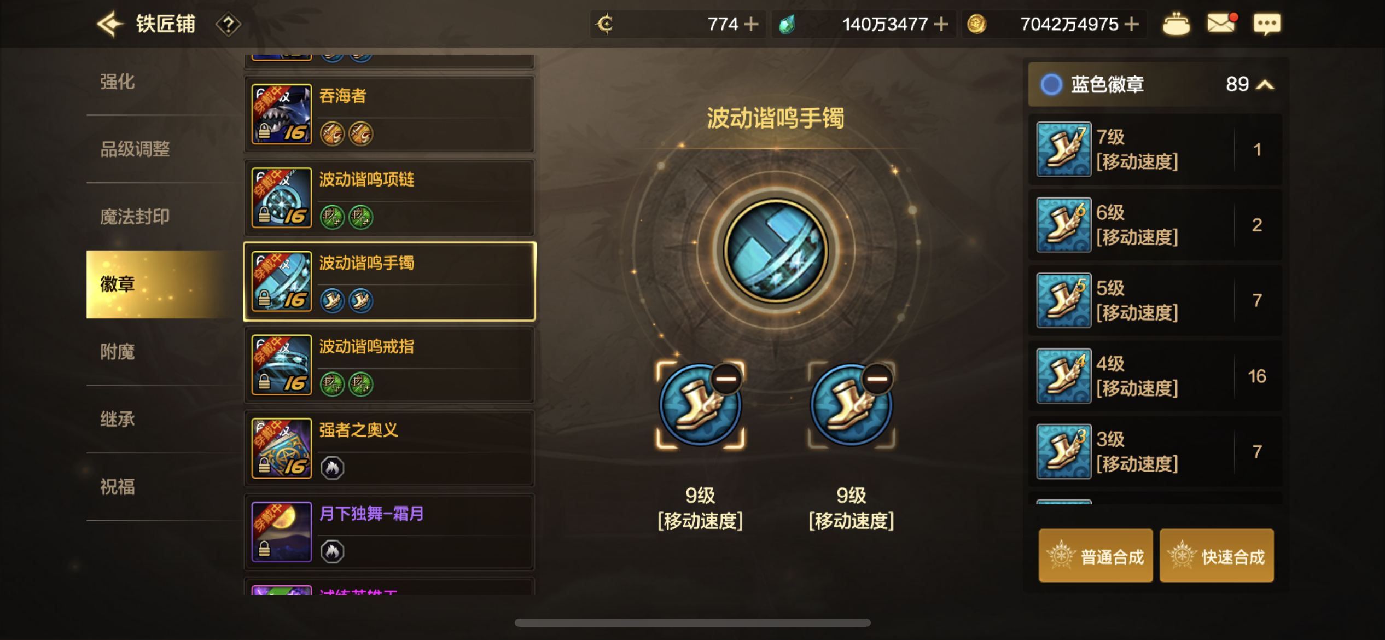Screen dimensions: 1385x640
Task: Select the 4级 movement speed emblem
Action: point(1155,376)
